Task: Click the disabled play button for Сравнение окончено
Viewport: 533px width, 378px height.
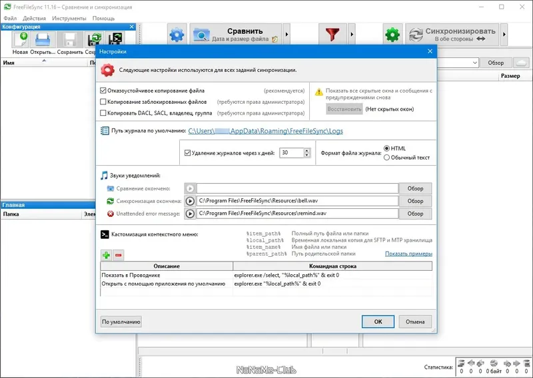Action: [190, 188]
